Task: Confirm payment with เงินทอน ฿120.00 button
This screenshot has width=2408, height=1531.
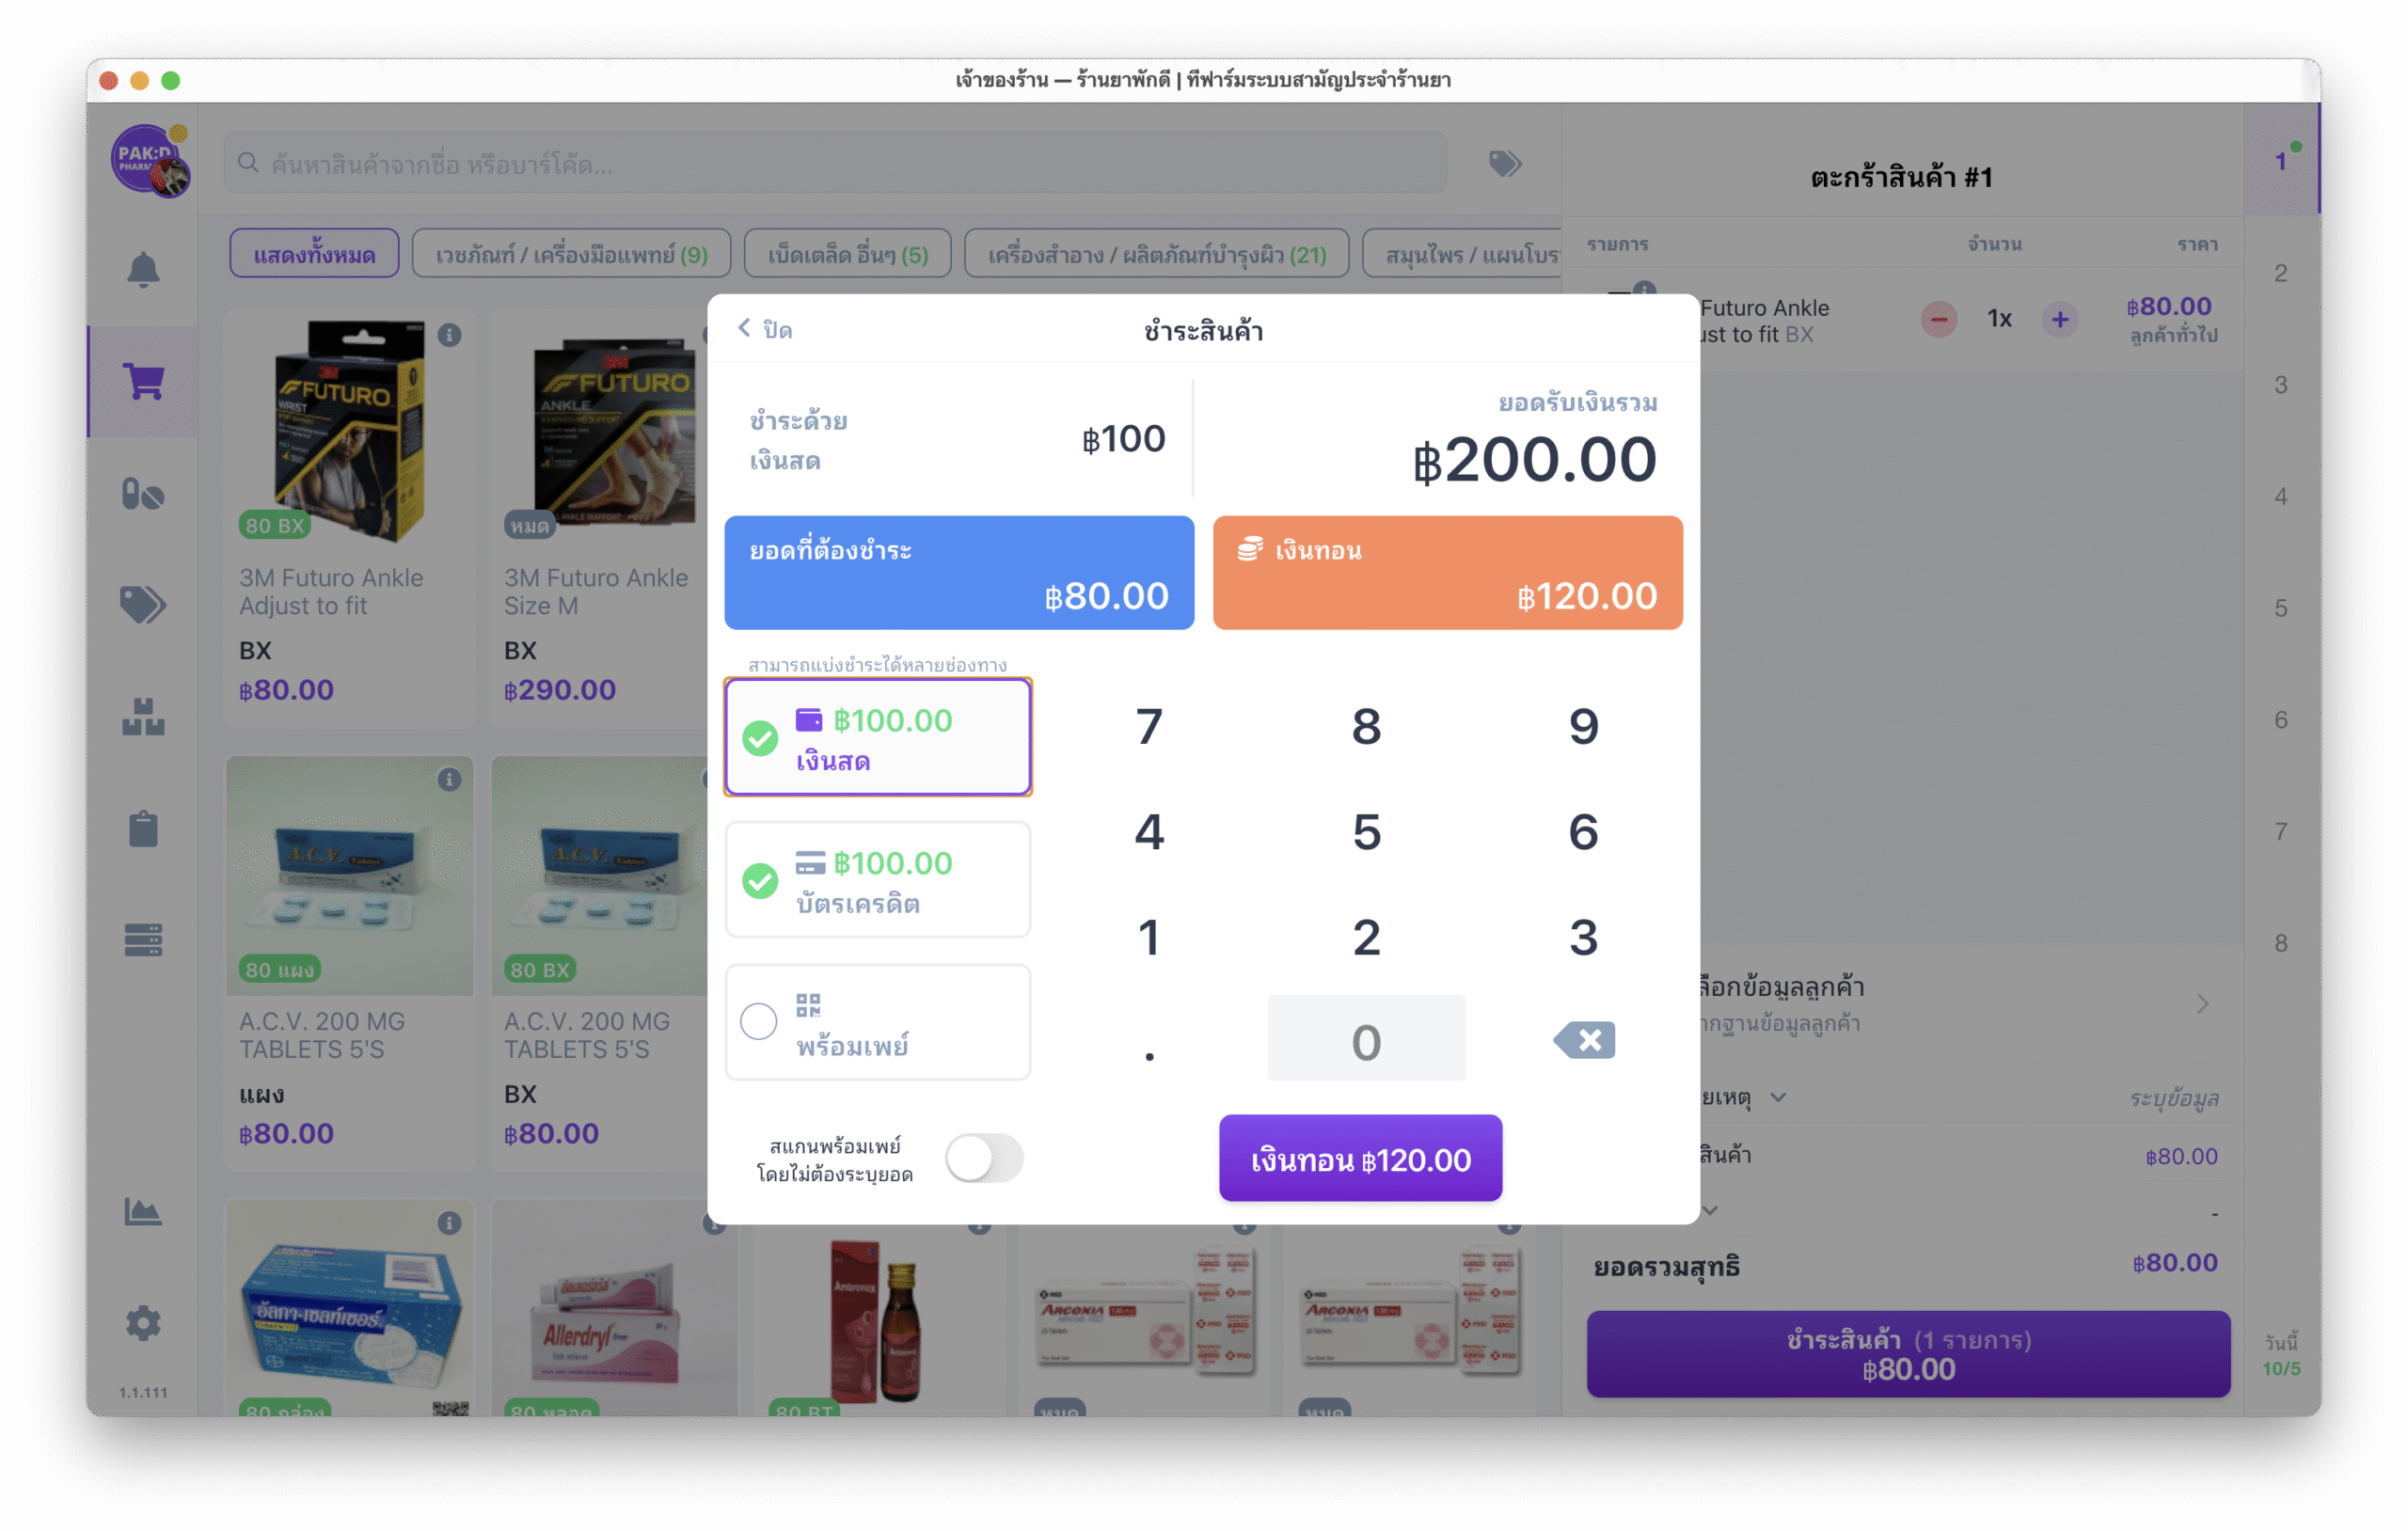Action: click(1360, 1158)
